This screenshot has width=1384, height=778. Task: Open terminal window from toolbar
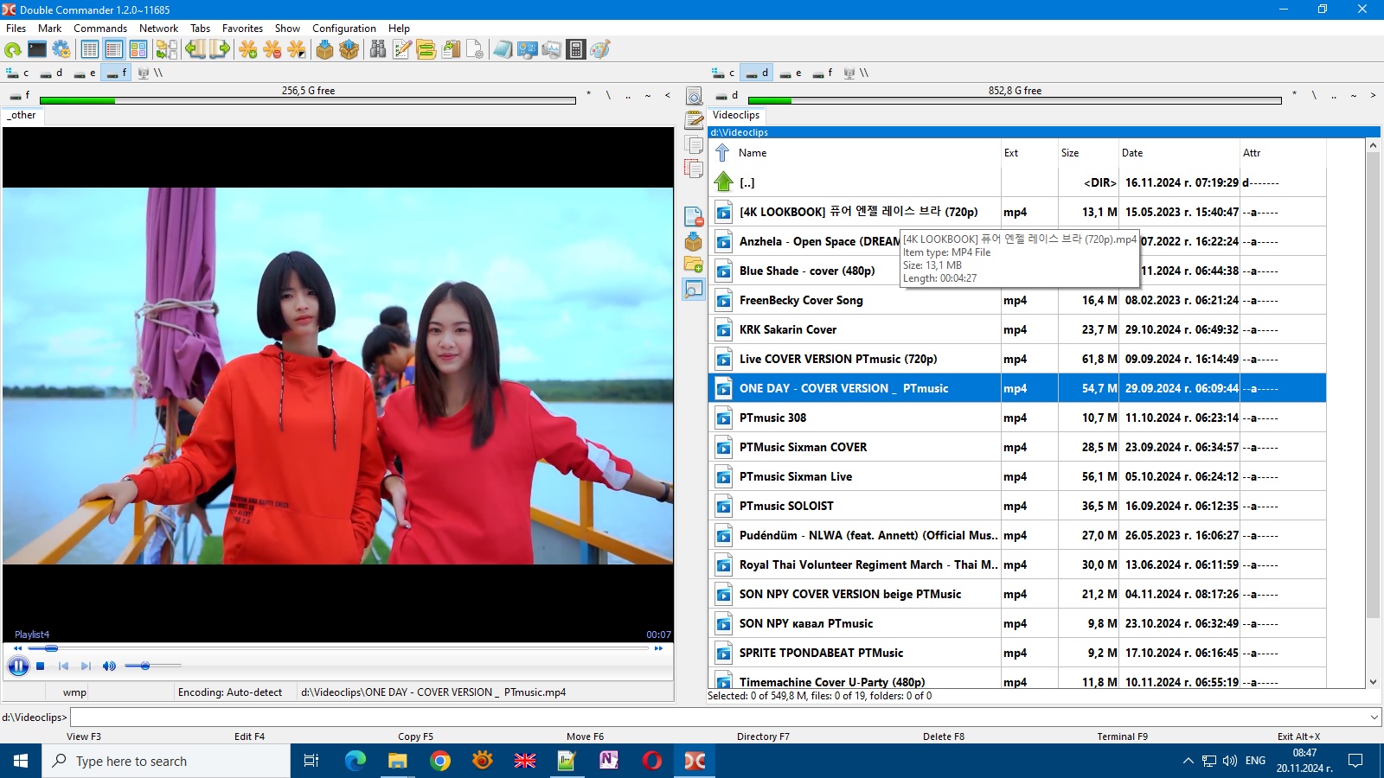coord(37,50)
